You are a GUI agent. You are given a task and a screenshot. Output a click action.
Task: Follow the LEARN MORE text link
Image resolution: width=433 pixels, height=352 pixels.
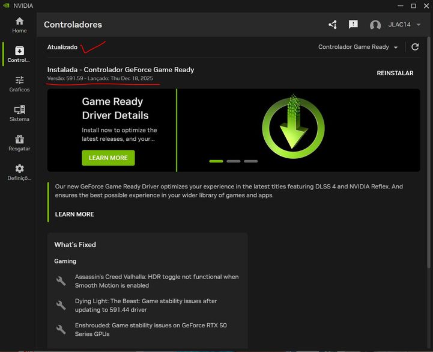pyautogui.click(x=74, y=214)
